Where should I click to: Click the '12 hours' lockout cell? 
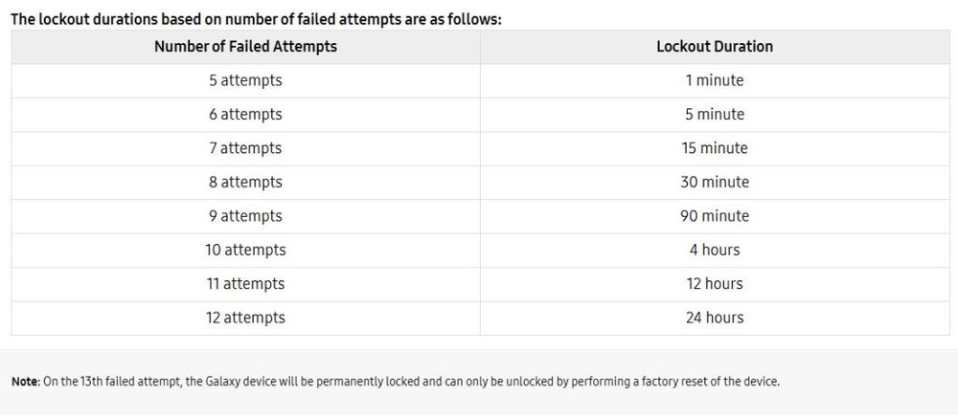click(715, 284)
